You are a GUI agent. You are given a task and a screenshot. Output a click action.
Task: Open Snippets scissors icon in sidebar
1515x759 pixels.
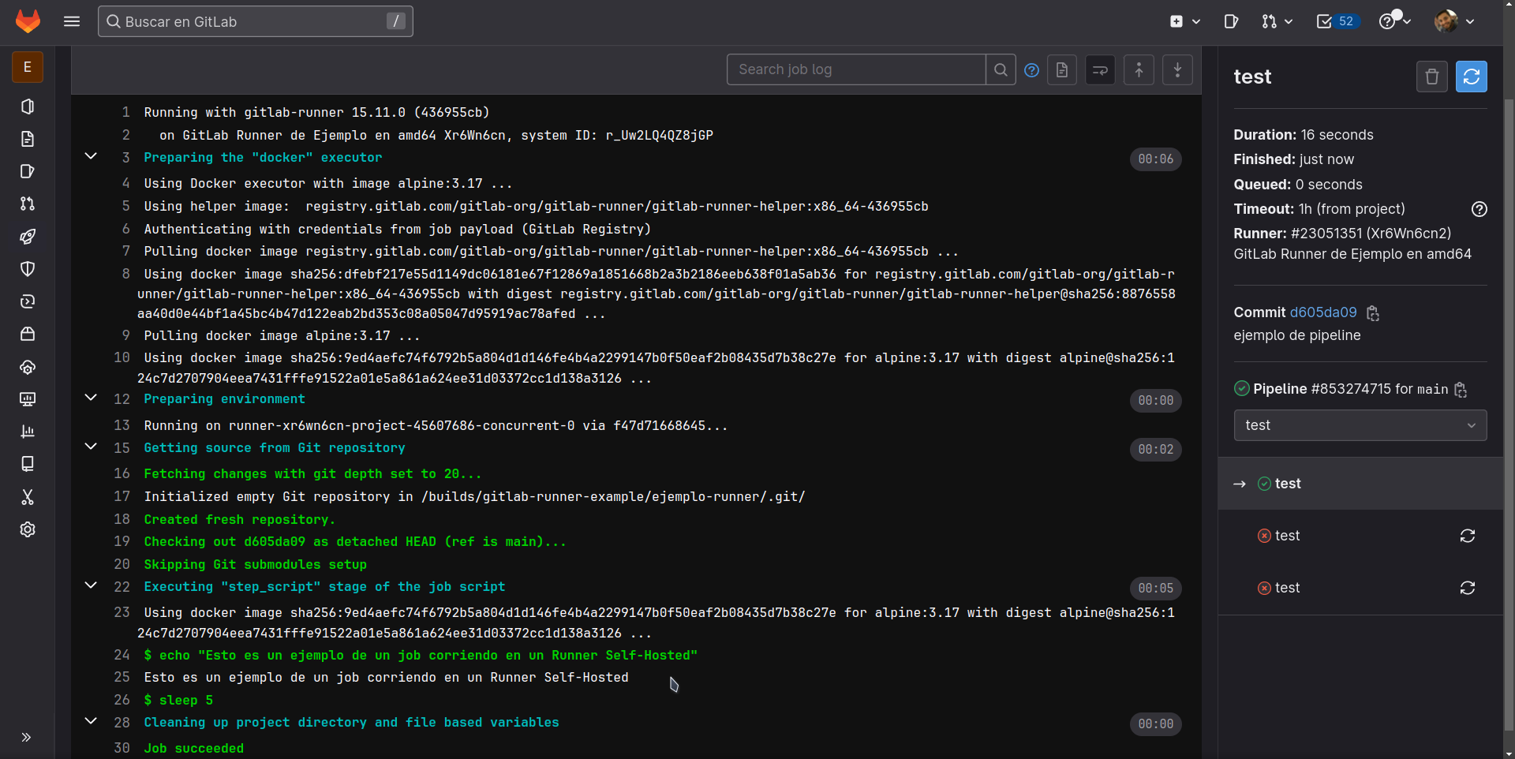click(x=28, y=497)
